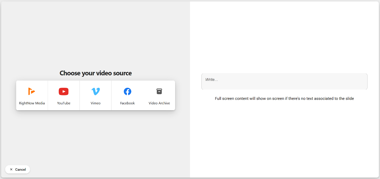Click the 'Facebook' label text
380x179 pixels.
tap(127, 103)
